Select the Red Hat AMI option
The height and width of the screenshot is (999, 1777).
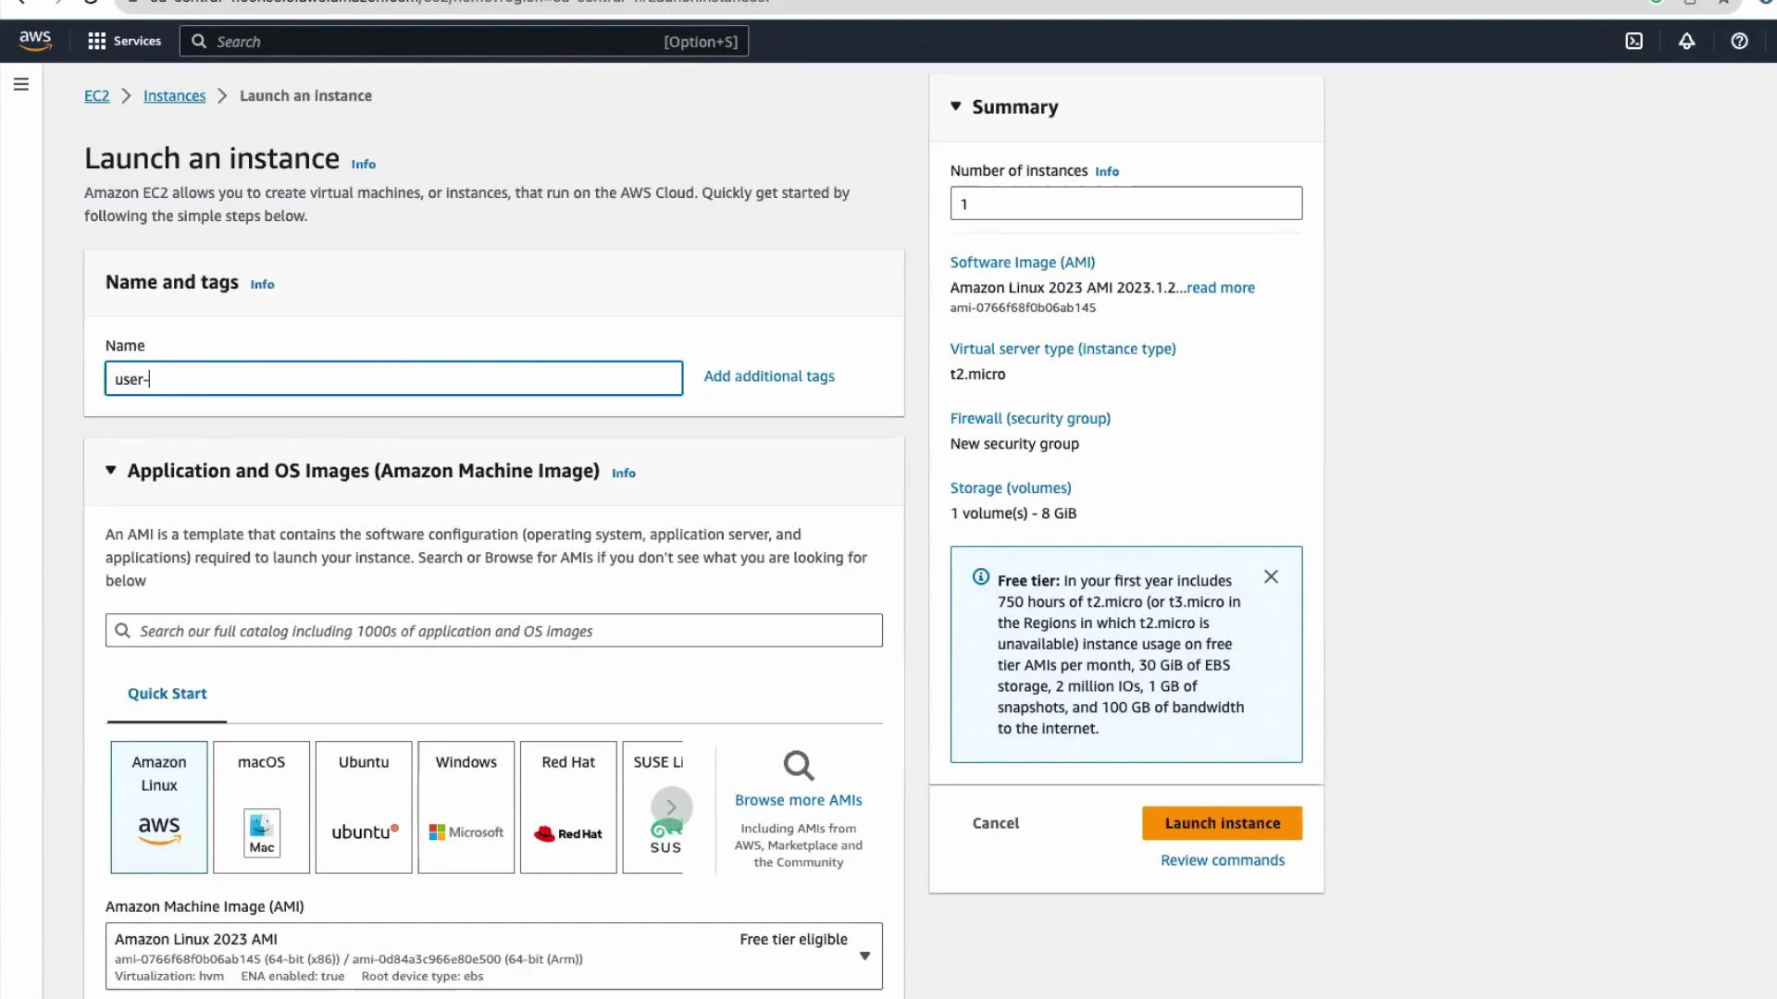point(567,807)
